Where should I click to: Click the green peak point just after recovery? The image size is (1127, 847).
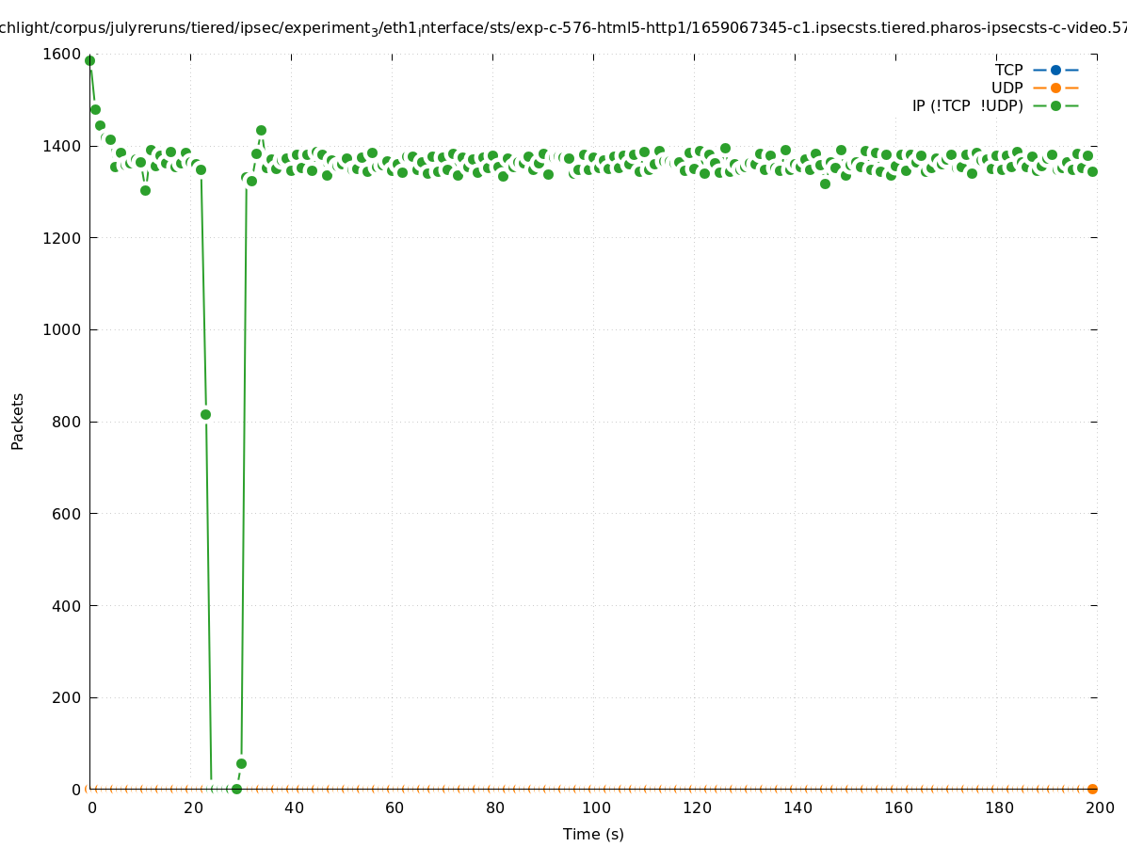(x=261, y=130)
